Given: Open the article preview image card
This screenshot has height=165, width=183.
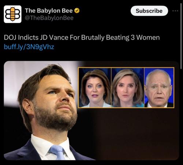Looking at the screenshot, I should (x=91, y=110).
